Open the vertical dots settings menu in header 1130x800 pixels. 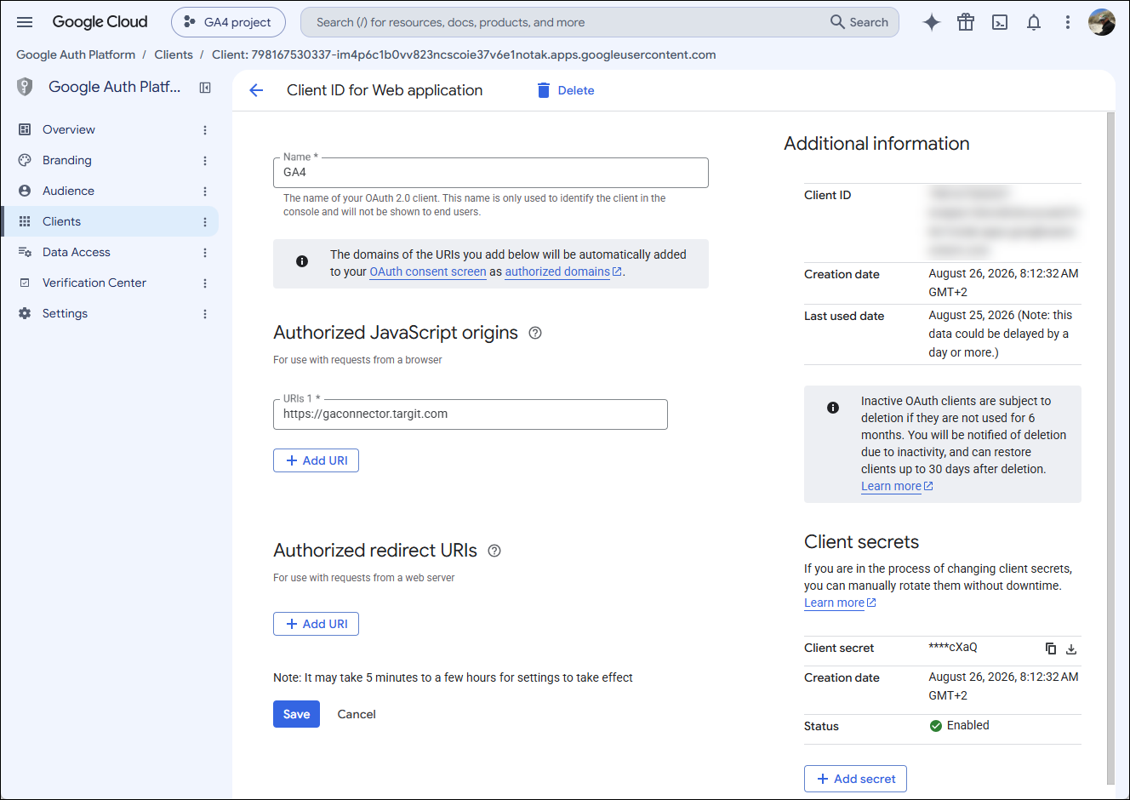click(1068, 22)
